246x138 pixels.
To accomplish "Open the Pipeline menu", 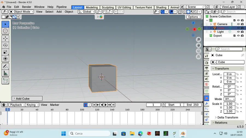I will coord(61,7).
